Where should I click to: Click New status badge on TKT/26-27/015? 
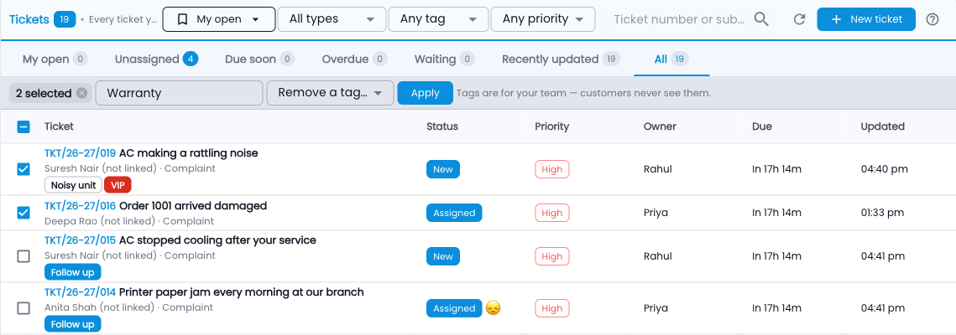[442, 256]
